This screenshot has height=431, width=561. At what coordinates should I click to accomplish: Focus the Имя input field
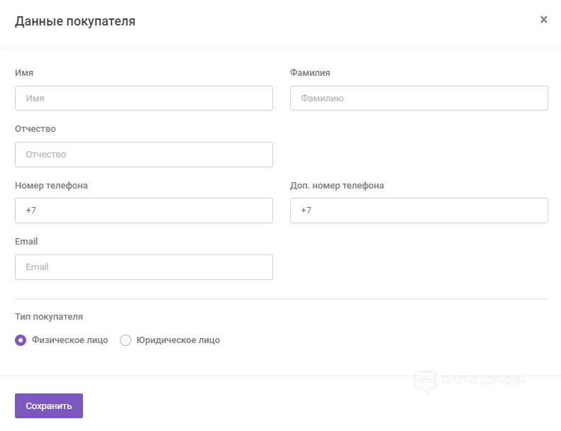[x=144, y=99]
